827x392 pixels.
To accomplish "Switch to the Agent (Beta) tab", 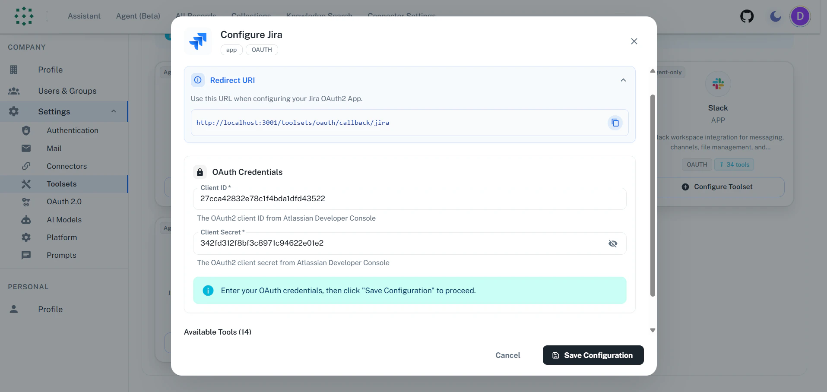I will point(138,16).
